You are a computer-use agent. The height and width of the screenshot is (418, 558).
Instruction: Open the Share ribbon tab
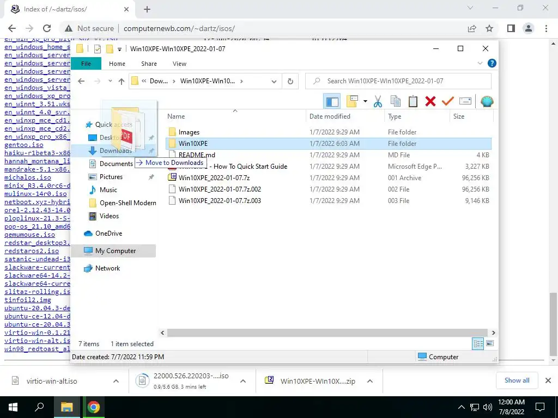pyautogui.click(x=149, y=64)
